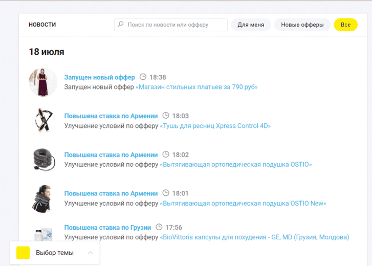Open the dress shop offer thumbnail

pyautogui.click(x=43, y=82)
